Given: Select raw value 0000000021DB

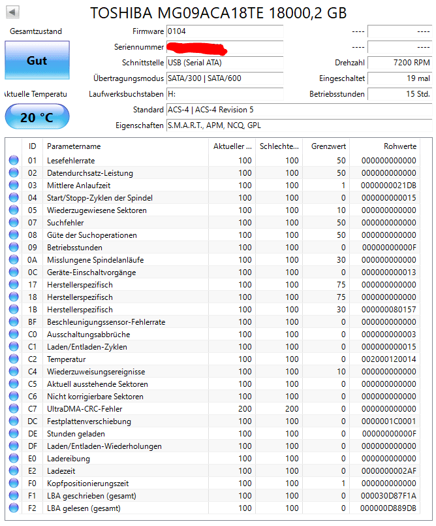Looking at the screenshot, I should click(x=388, y=186).
